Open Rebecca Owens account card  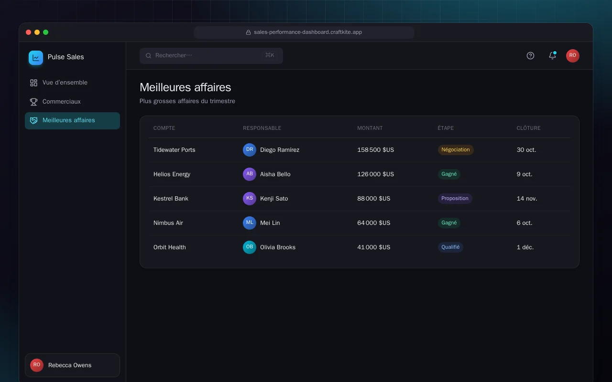coord(72,365)
